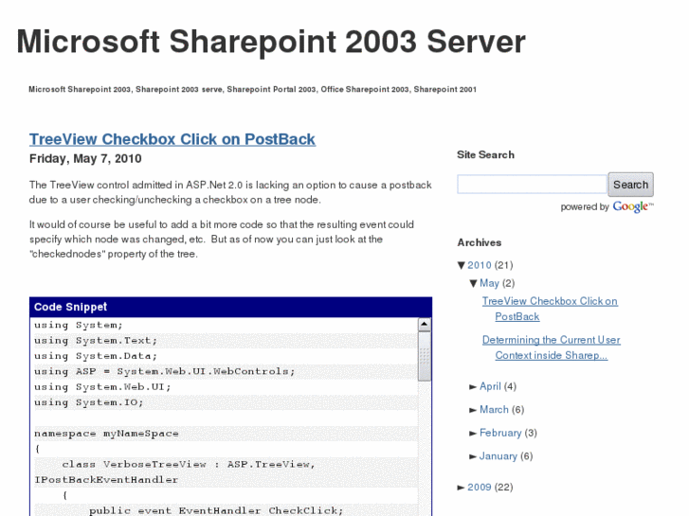
Task: Click the Site Search text field
Action: click(532, 185)
